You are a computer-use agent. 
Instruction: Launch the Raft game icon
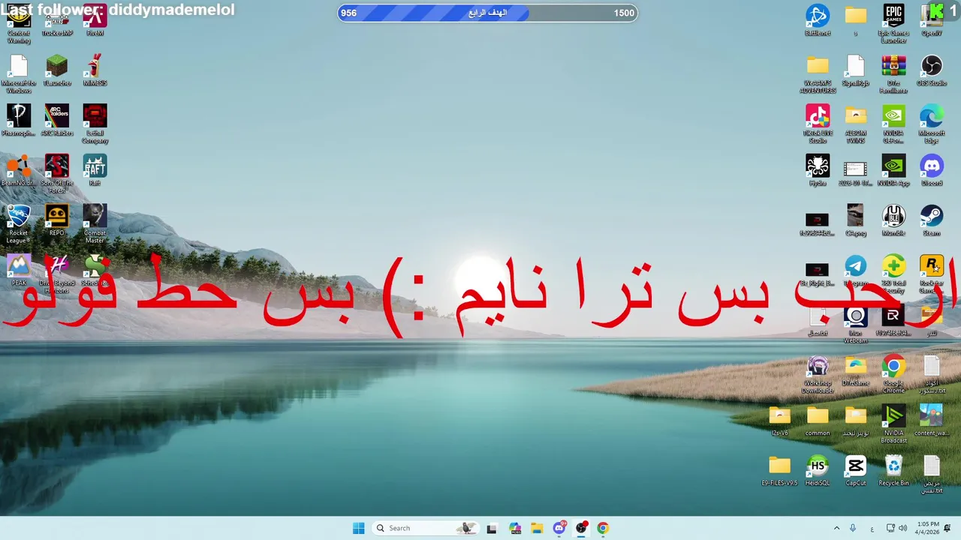point(95,170)
